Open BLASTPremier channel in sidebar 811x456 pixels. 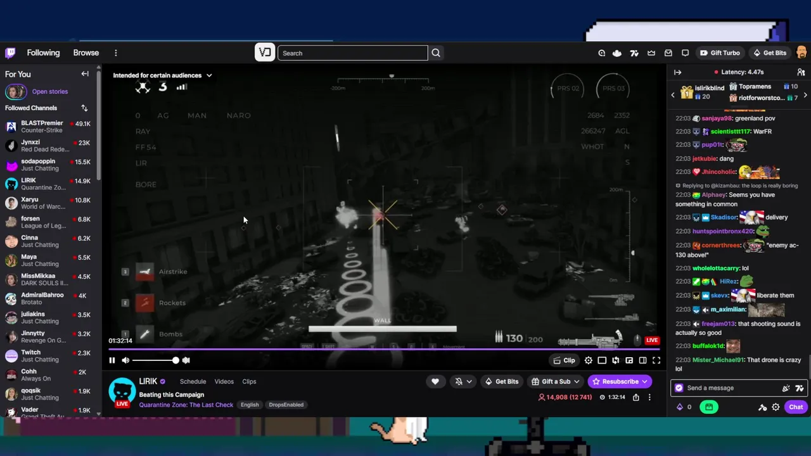click(x=49, y=127)
